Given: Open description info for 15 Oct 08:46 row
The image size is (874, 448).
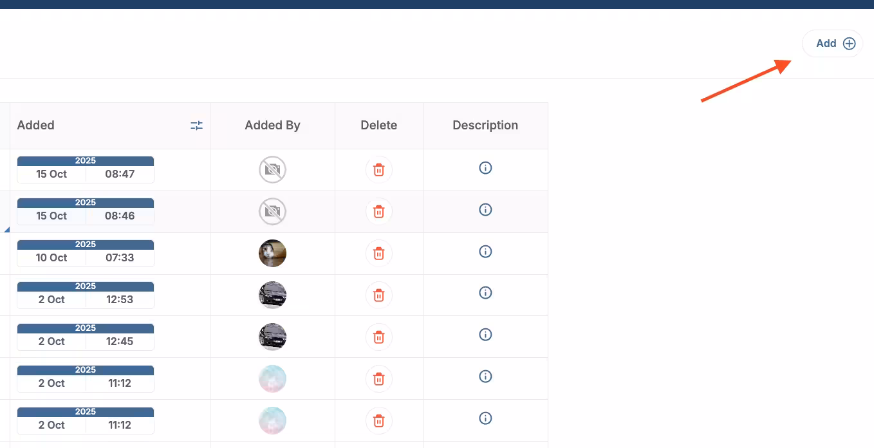Looking at the screenshot, I should point(485,210).
